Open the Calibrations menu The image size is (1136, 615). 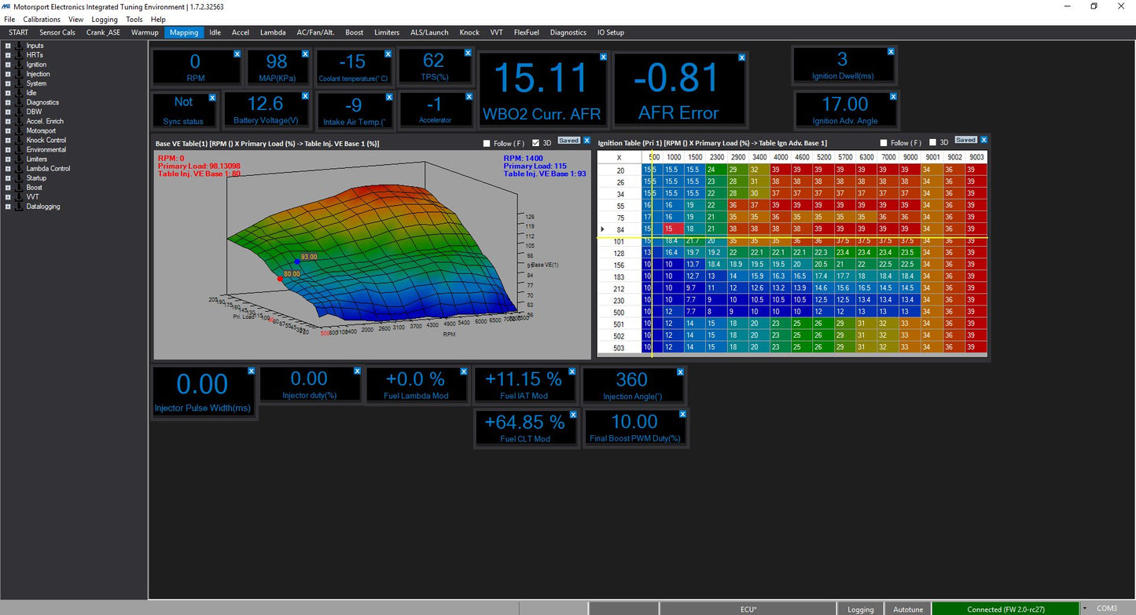click(42, 19)
